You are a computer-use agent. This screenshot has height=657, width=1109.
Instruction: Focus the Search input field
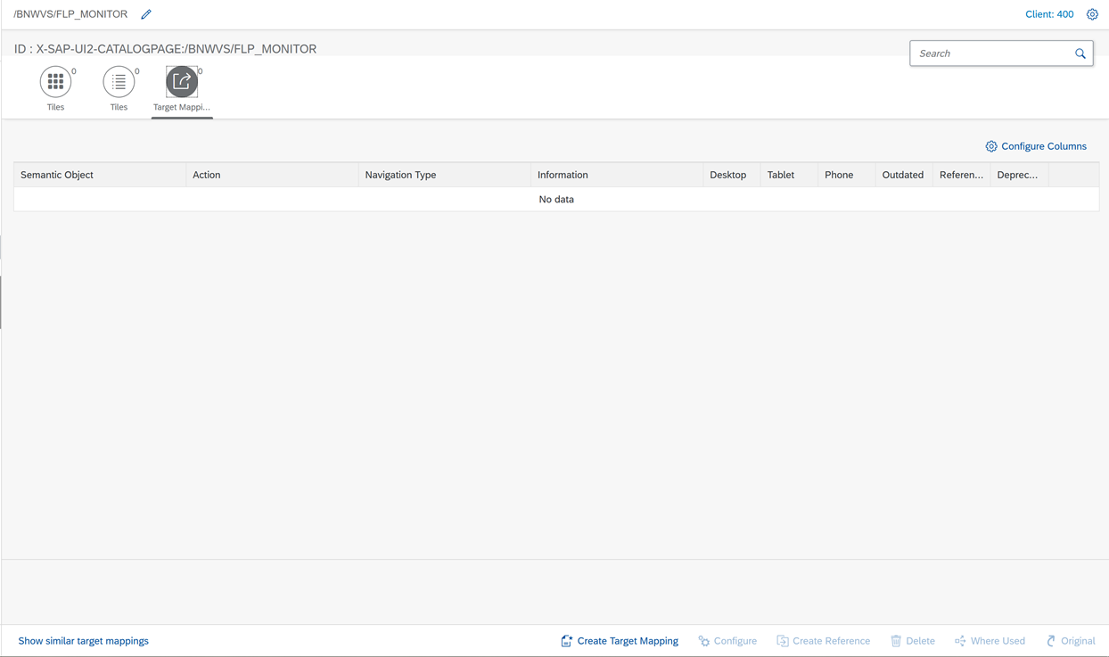(x=991, y=53)
